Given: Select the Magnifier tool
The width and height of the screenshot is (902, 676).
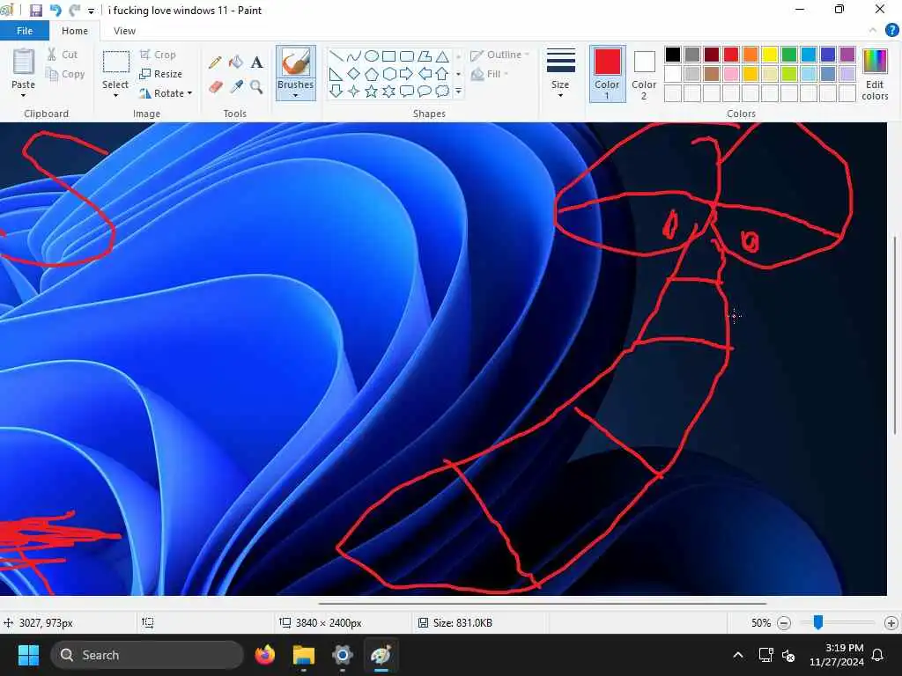Looking at the screenshot, I should tap(256, 87).
